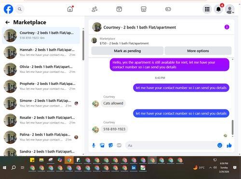Click Courtney's avatar beside "Cats allowed"
Image resolution: width=241 pixels, height=179 pixels.
point(95,104)
